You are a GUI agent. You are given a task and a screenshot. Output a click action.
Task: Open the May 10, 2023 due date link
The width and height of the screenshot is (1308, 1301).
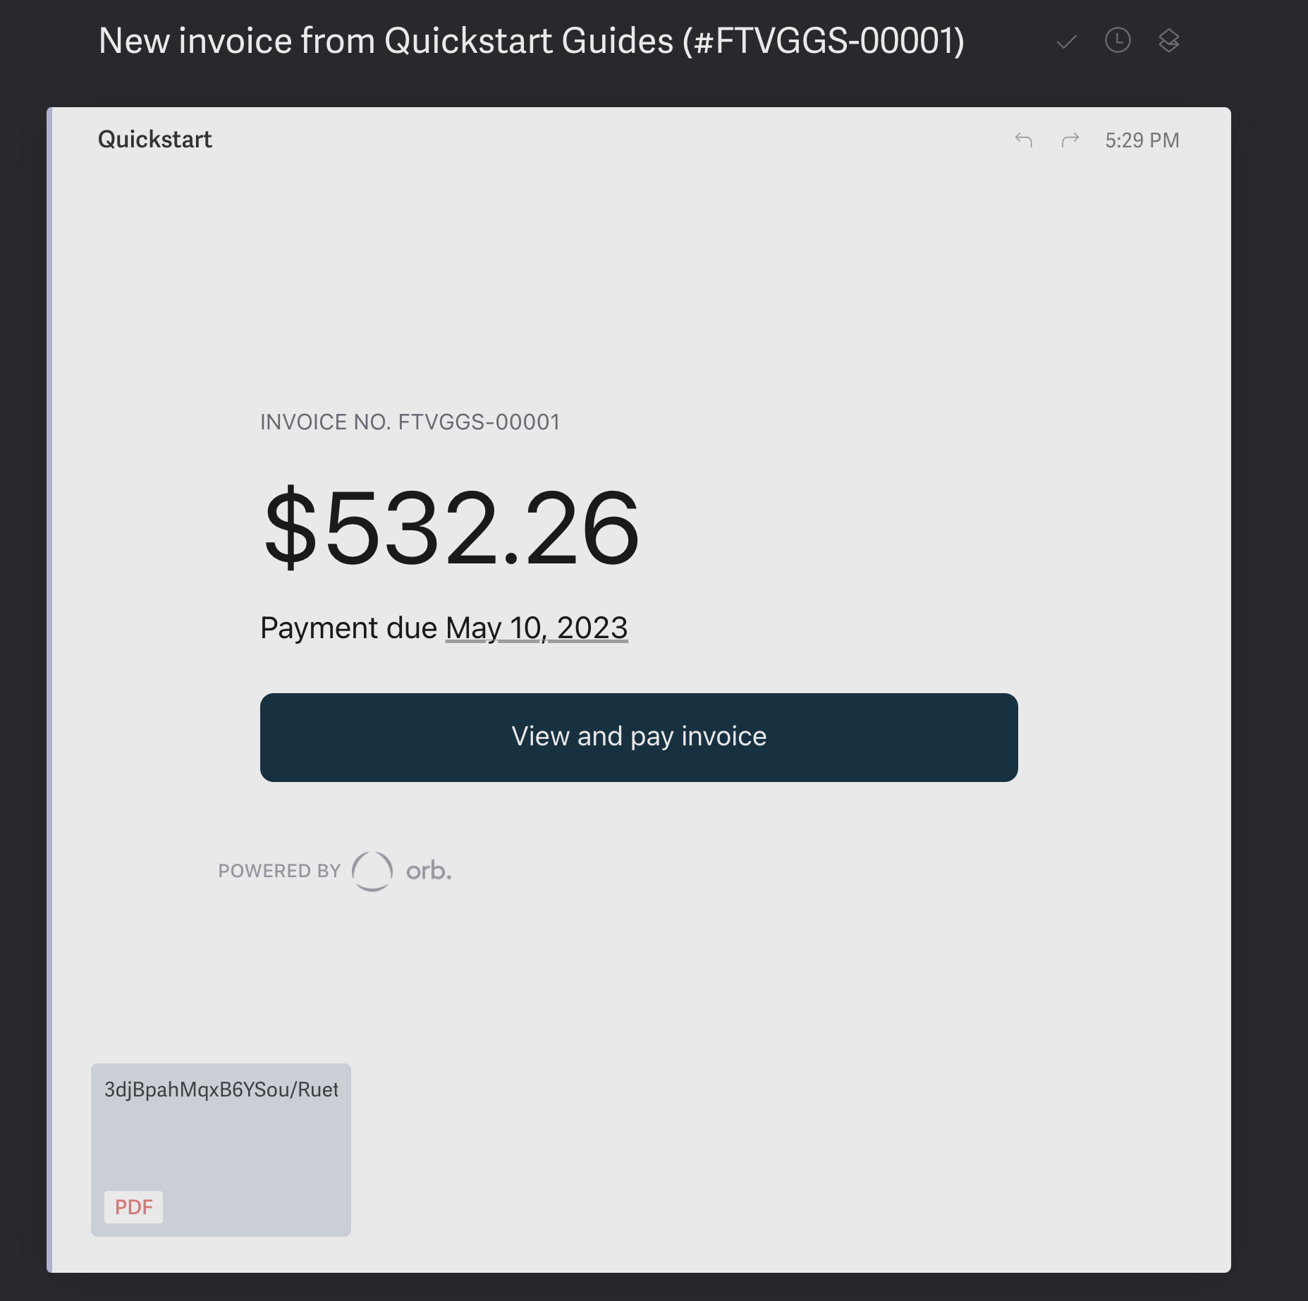(x=537, y=628)
